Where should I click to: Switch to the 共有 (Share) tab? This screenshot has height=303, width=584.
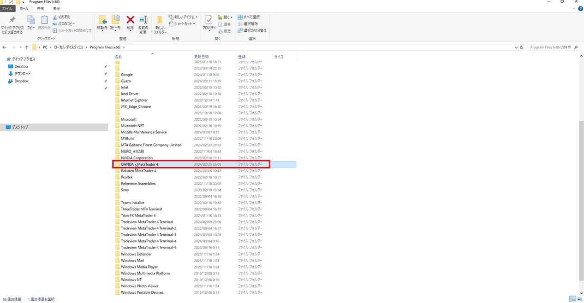(41, 8)
